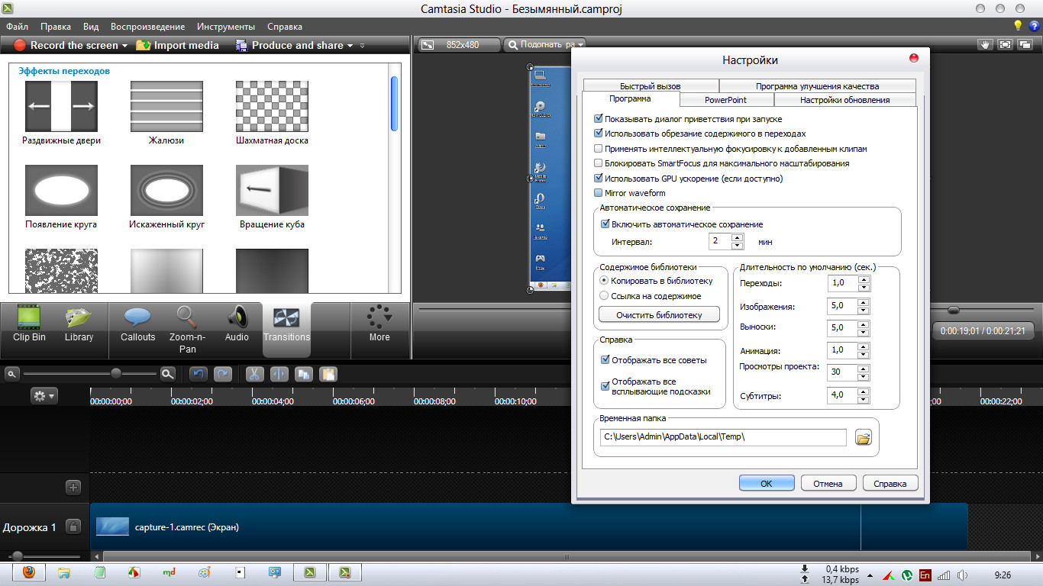1043x586 pixels.
Task: Select the Шахматная доска transition thumbnail
Action: click(x=272, y=106)
